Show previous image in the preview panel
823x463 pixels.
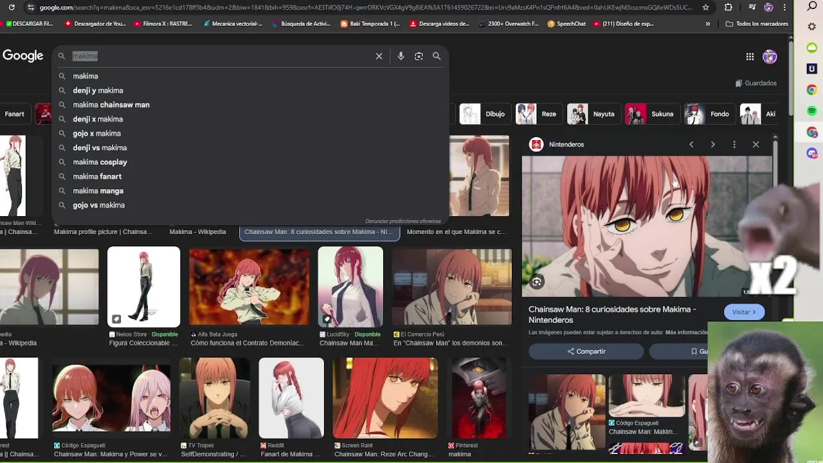[x=691, y=145]
